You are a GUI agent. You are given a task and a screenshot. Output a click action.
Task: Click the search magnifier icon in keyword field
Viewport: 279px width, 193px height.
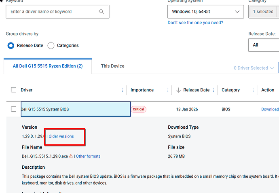(x=101, y=12)
